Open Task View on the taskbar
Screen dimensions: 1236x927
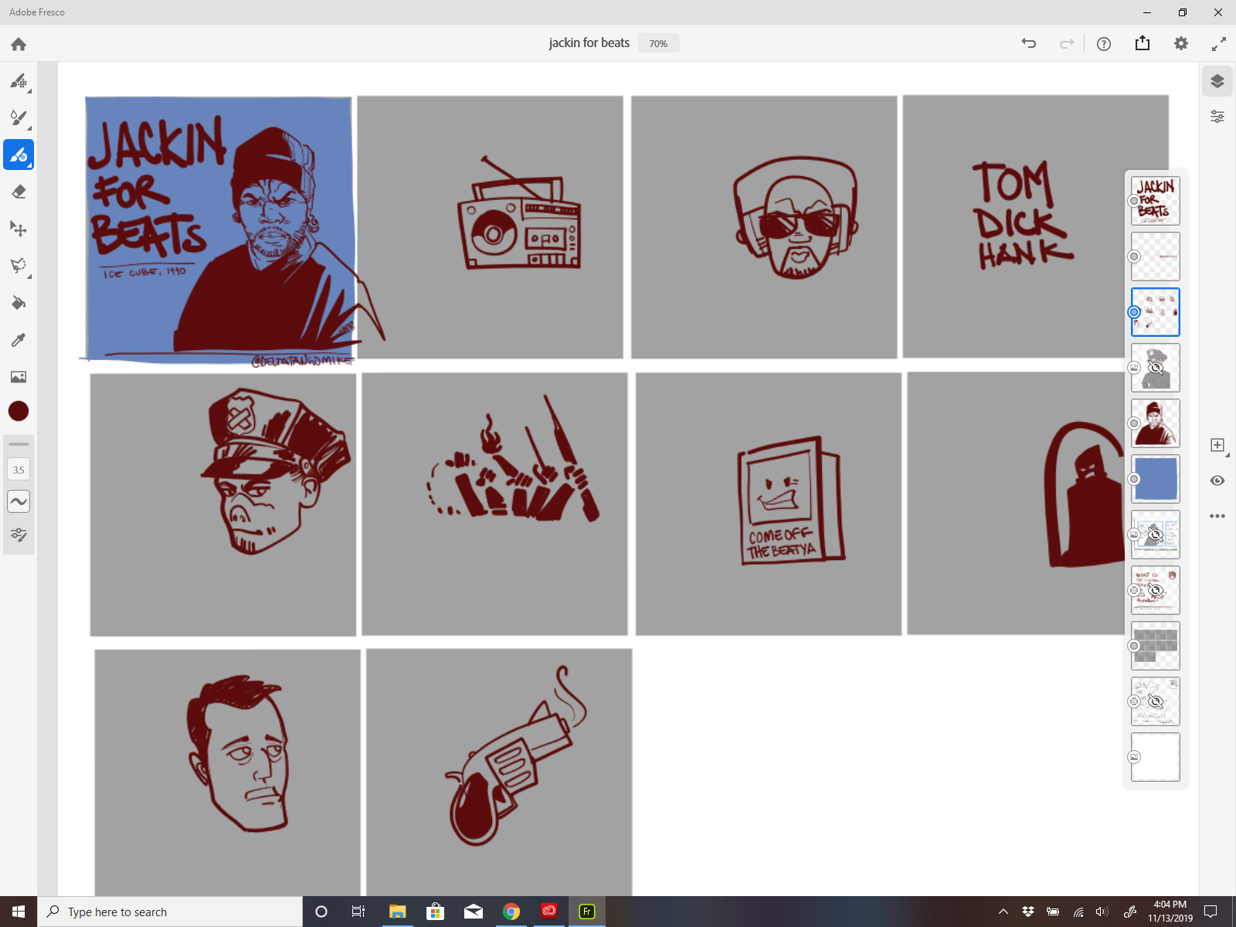[358, 912]
